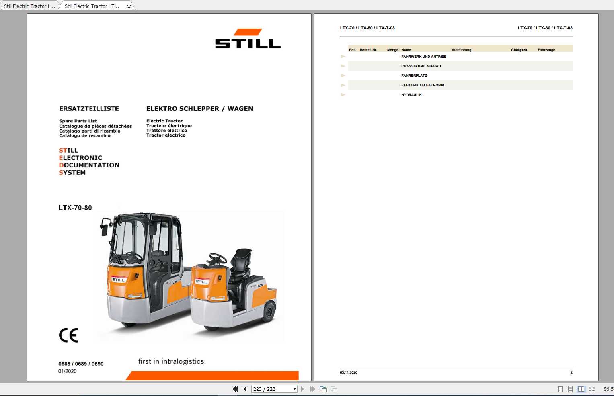Toggle the facing pages display mode
614x396 pixels.
tap(591, 389)
